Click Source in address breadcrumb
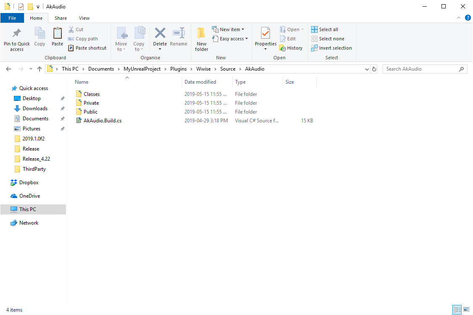473x315 pixels. pyautogui.click(x=228, y=69)
